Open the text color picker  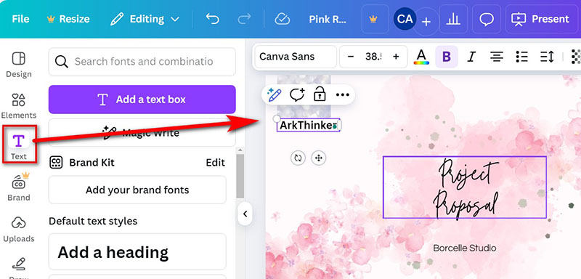421,57
